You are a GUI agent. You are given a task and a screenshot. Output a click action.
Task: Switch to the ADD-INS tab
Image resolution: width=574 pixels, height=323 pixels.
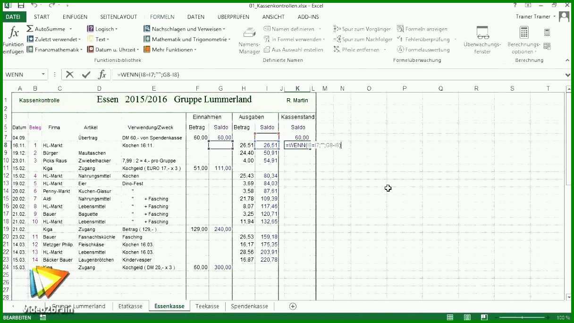pos(308,17)
